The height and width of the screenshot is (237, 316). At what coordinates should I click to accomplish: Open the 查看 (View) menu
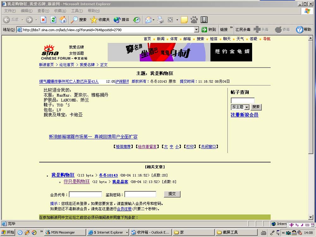43,11
